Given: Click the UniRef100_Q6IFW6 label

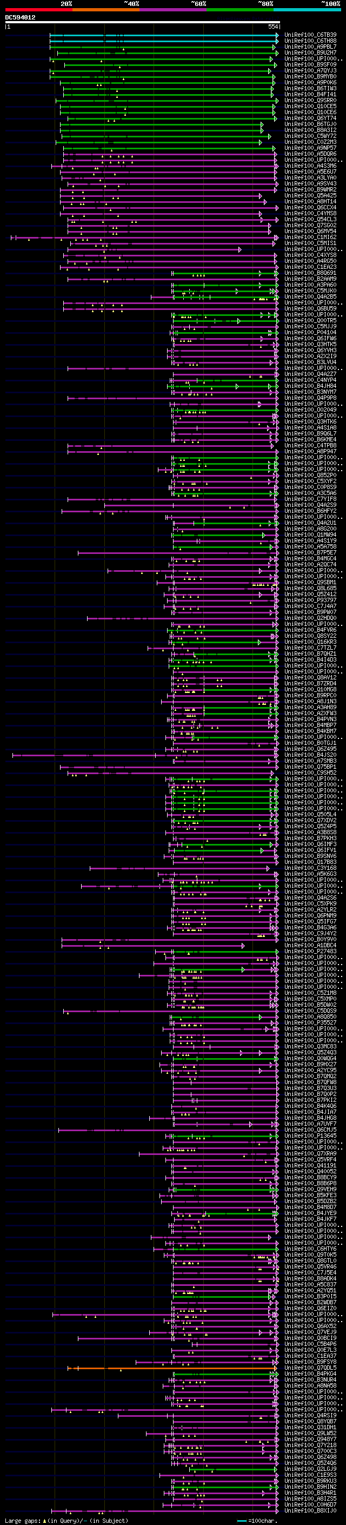Looking at the screenshot, I should 310,338.
